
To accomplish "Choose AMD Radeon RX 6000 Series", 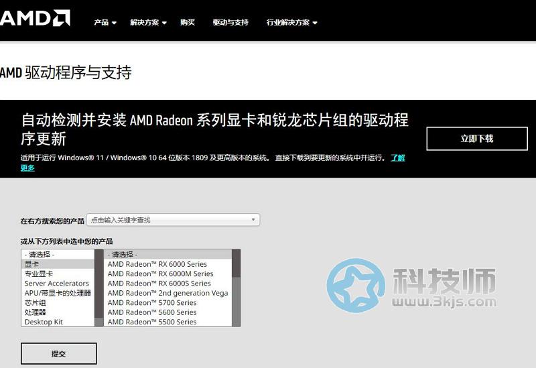I will pyautogui.click(x=168, y=264).
